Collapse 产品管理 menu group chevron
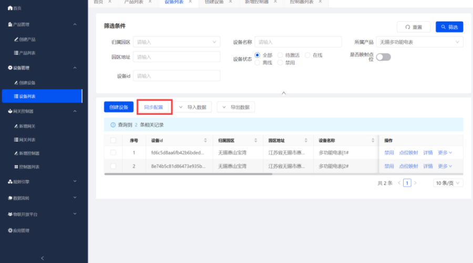The image size is (473, 263). [x=75, y=24]
